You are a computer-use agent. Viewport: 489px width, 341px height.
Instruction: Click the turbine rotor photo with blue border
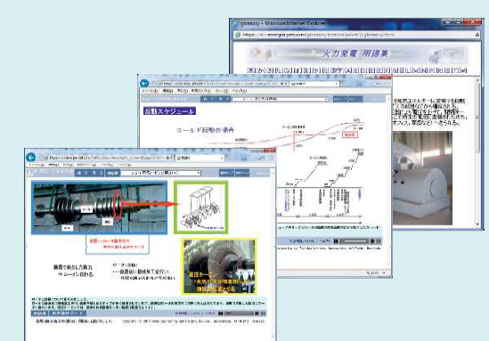point(99,207)
